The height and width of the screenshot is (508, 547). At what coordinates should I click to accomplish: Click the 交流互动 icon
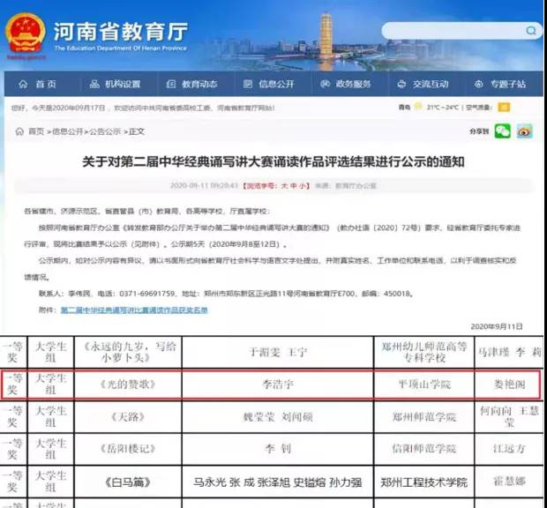(402, 84)
